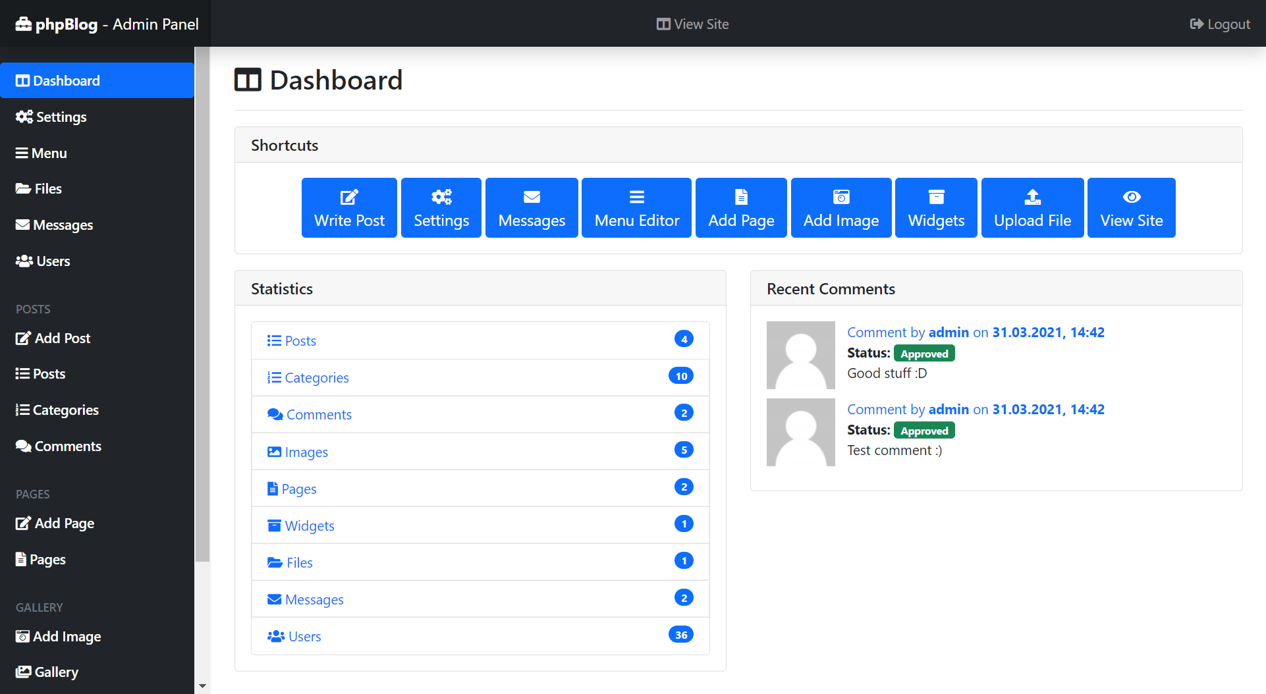The width and height of the screenshot is (1266, 694).
Task: Open the Menu Editor shortcut
Action: (x=636, y=208)
